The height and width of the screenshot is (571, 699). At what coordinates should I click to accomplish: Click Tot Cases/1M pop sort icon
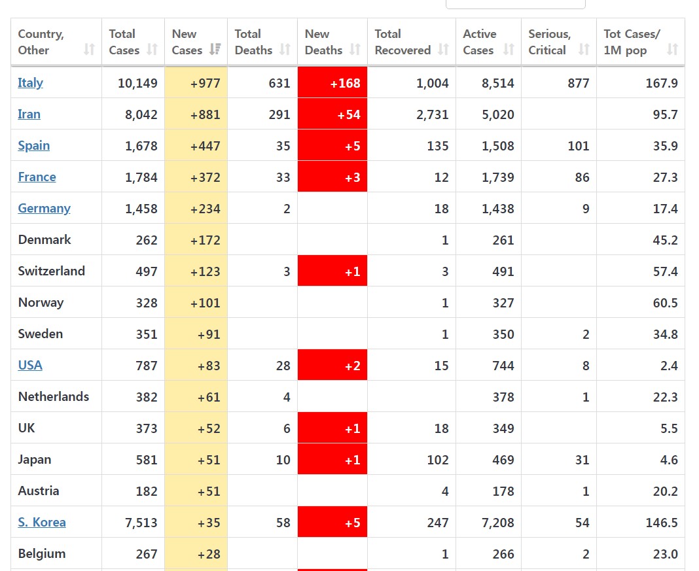[672, 50]
